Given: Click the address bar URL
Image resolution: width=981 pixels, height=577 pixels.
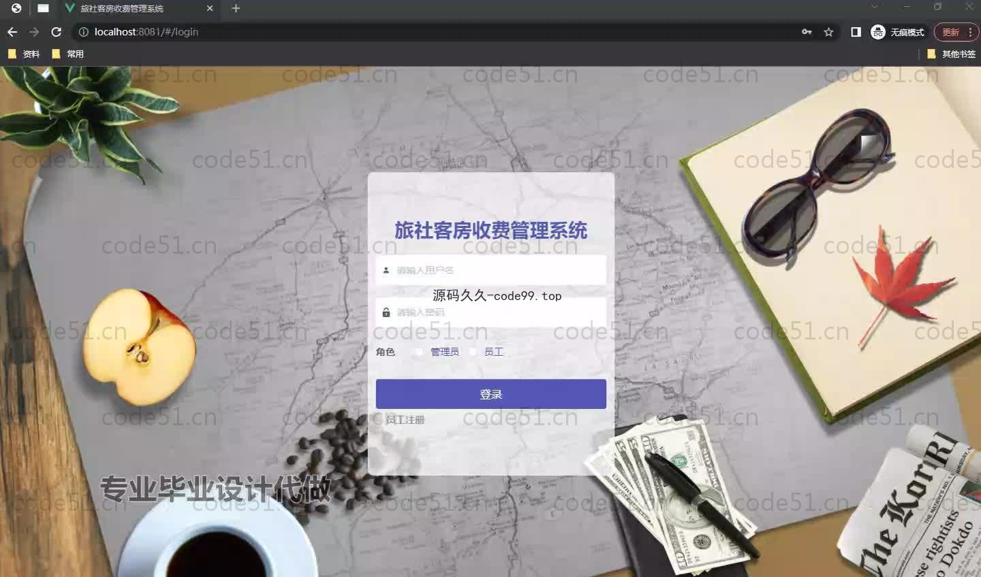Looking at the screenshot, I should click(x=146, y=32).
